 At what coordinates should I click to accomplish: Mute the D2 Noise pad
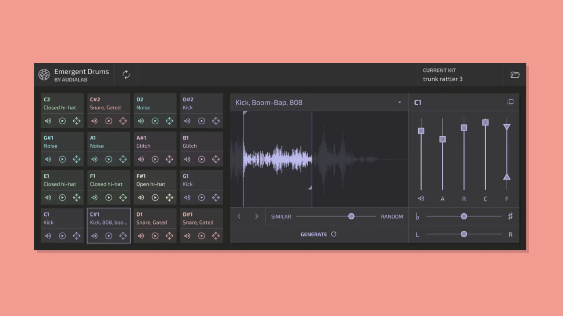(141, 121)
